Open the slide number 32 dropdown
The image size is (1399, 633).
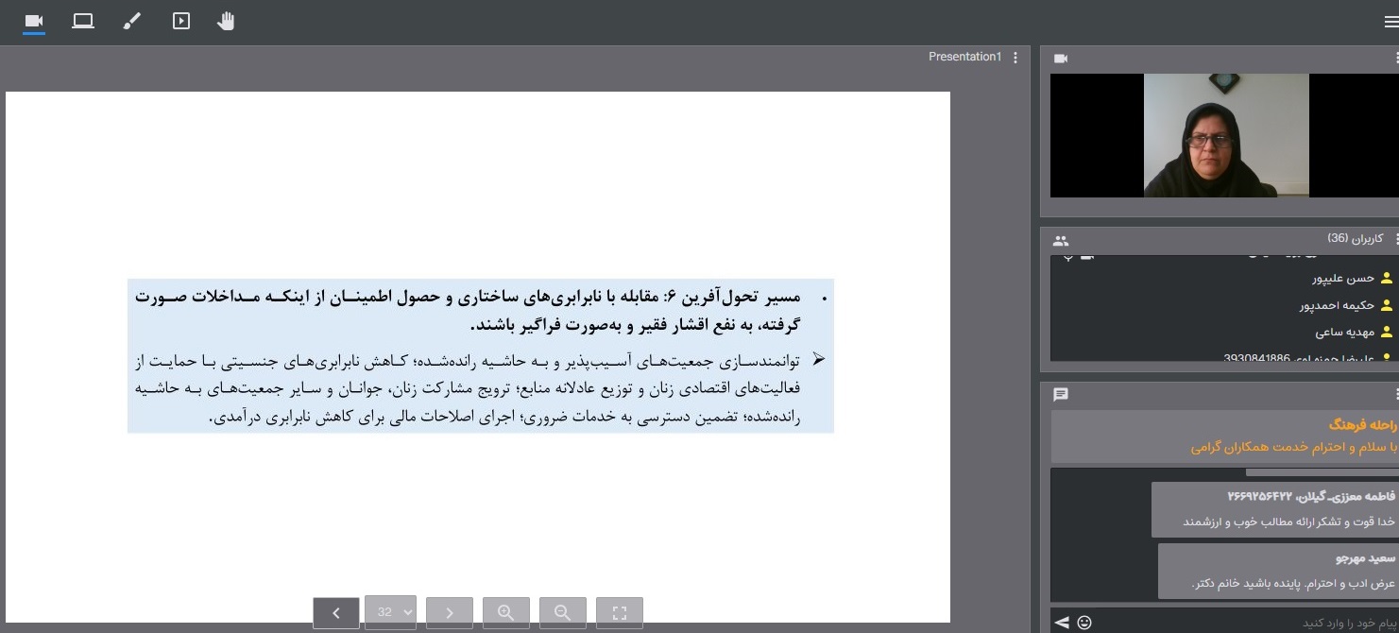(390, 612)
